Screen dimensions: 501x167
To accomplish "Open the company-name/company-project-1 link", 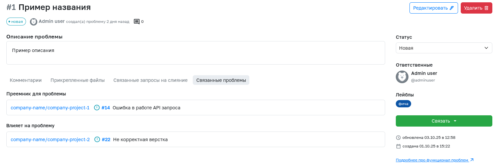I will [x=50, y=108].
